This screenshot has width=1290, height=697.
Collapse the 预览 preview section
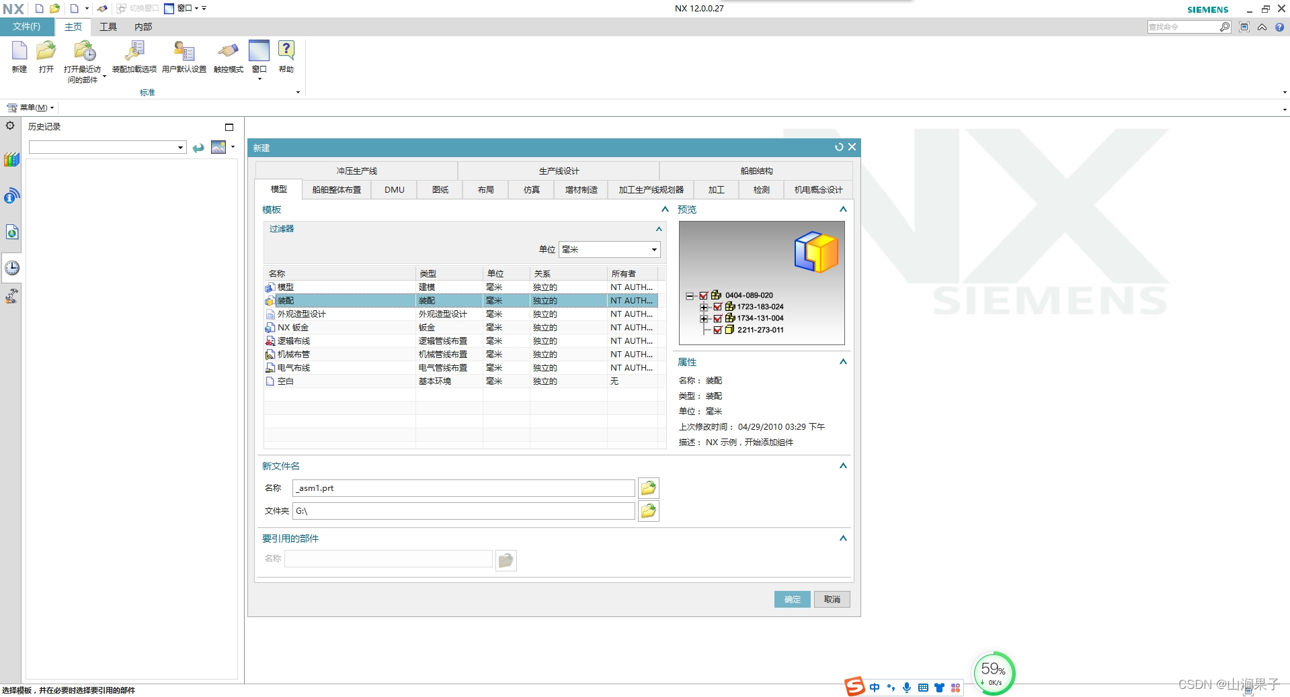tap(843, 210)
